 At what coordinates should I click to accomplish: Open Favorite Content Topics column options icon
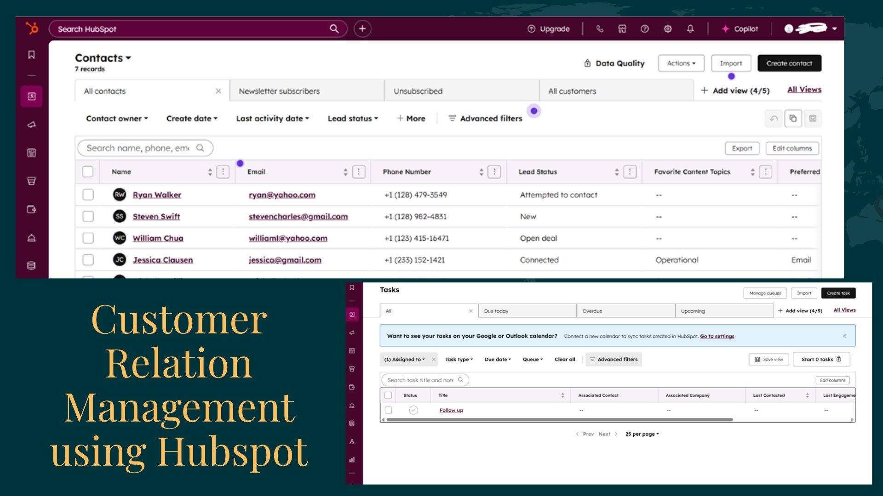coord(766,172)
